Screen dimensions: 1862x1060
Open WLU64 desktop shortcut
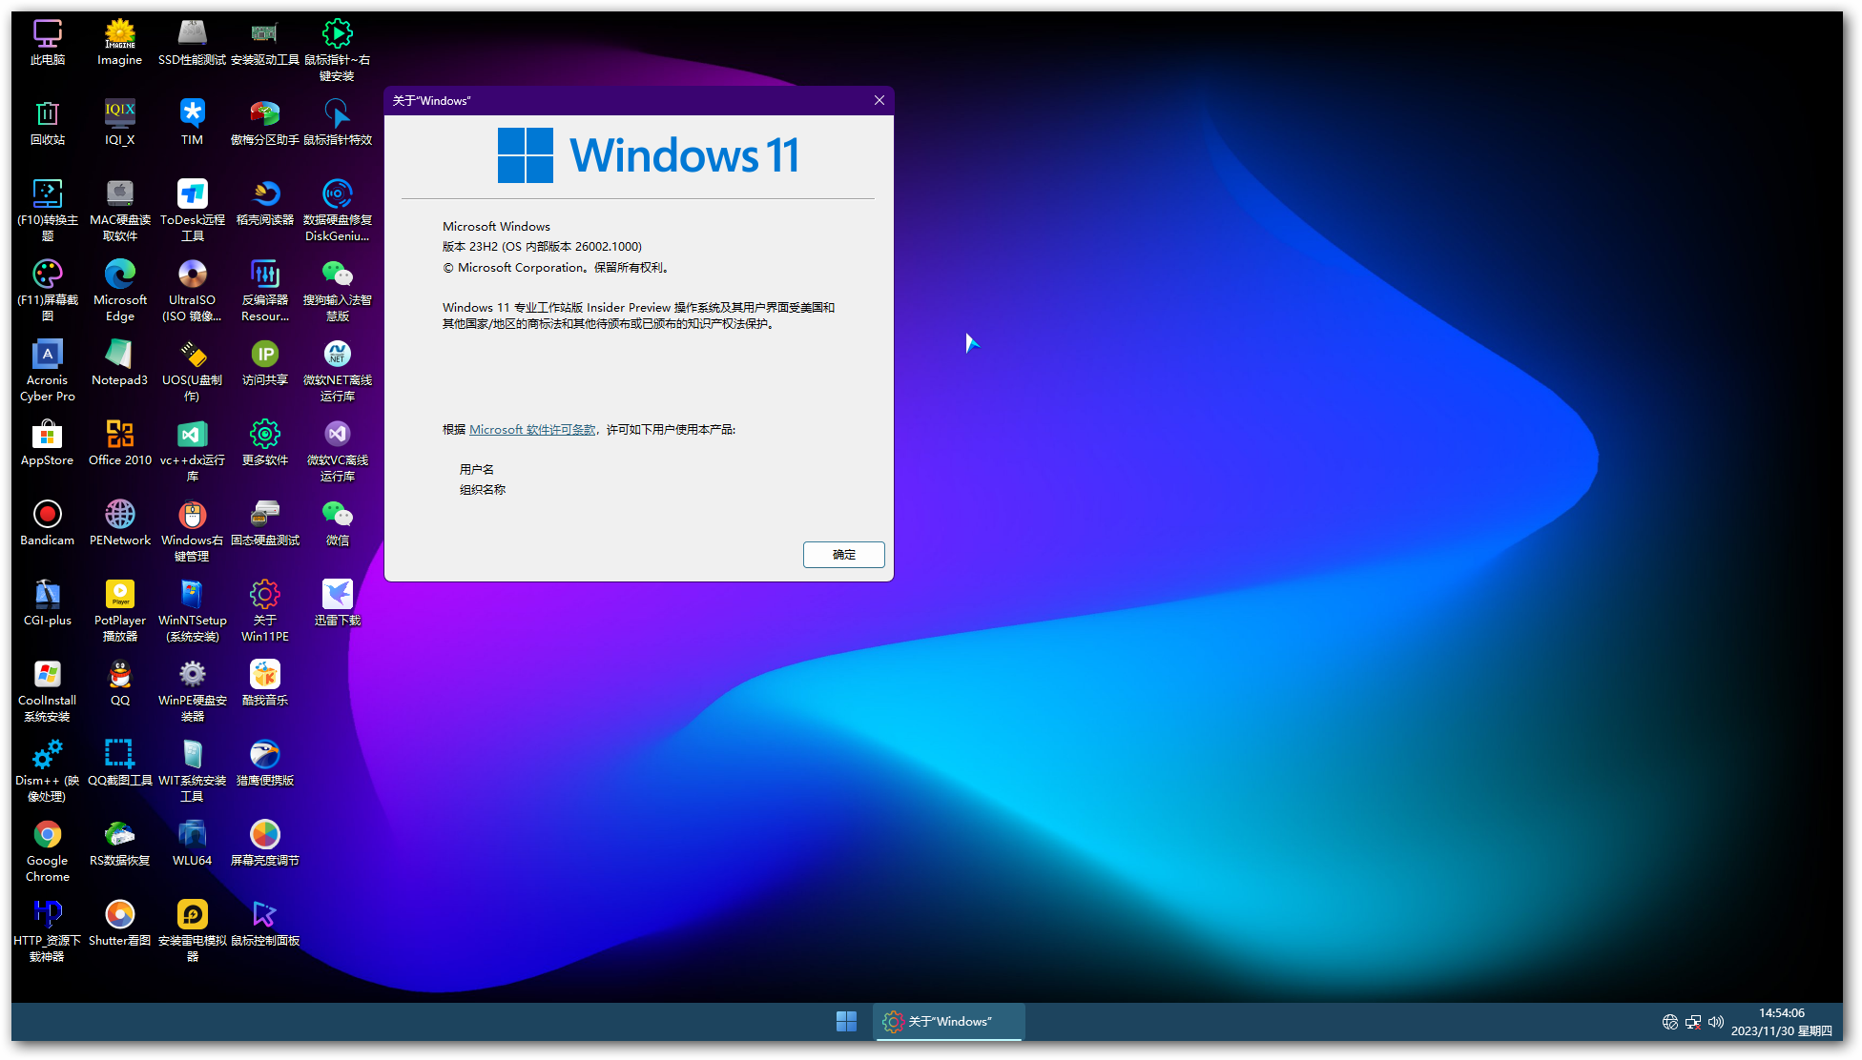(x=193, y=843)
